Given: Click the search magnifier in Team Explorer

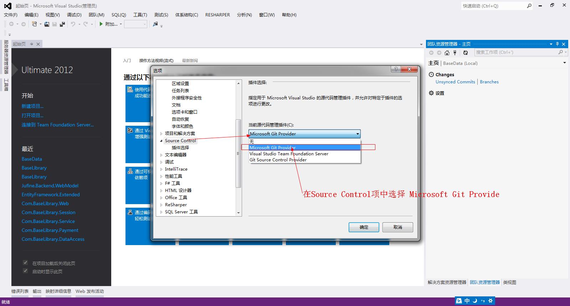Looking at the screenshot, I should pyautogui.click(x=560, y=52).
